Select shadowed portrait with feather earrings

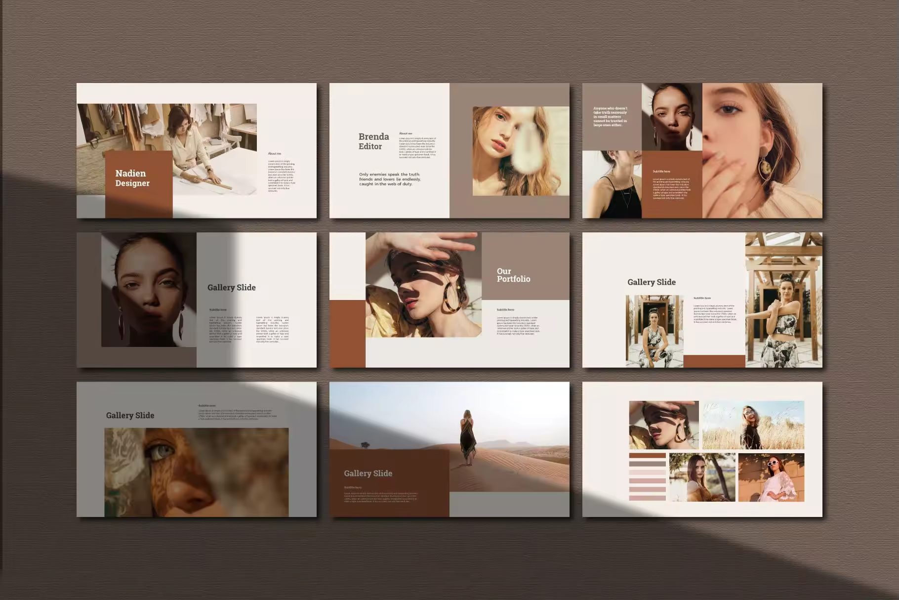[x=149, y=290]
